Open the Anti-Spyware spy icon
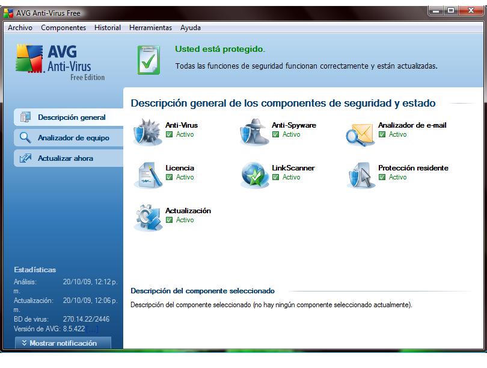The height and width of the screenshot is (368, 487). coord(255,132)
